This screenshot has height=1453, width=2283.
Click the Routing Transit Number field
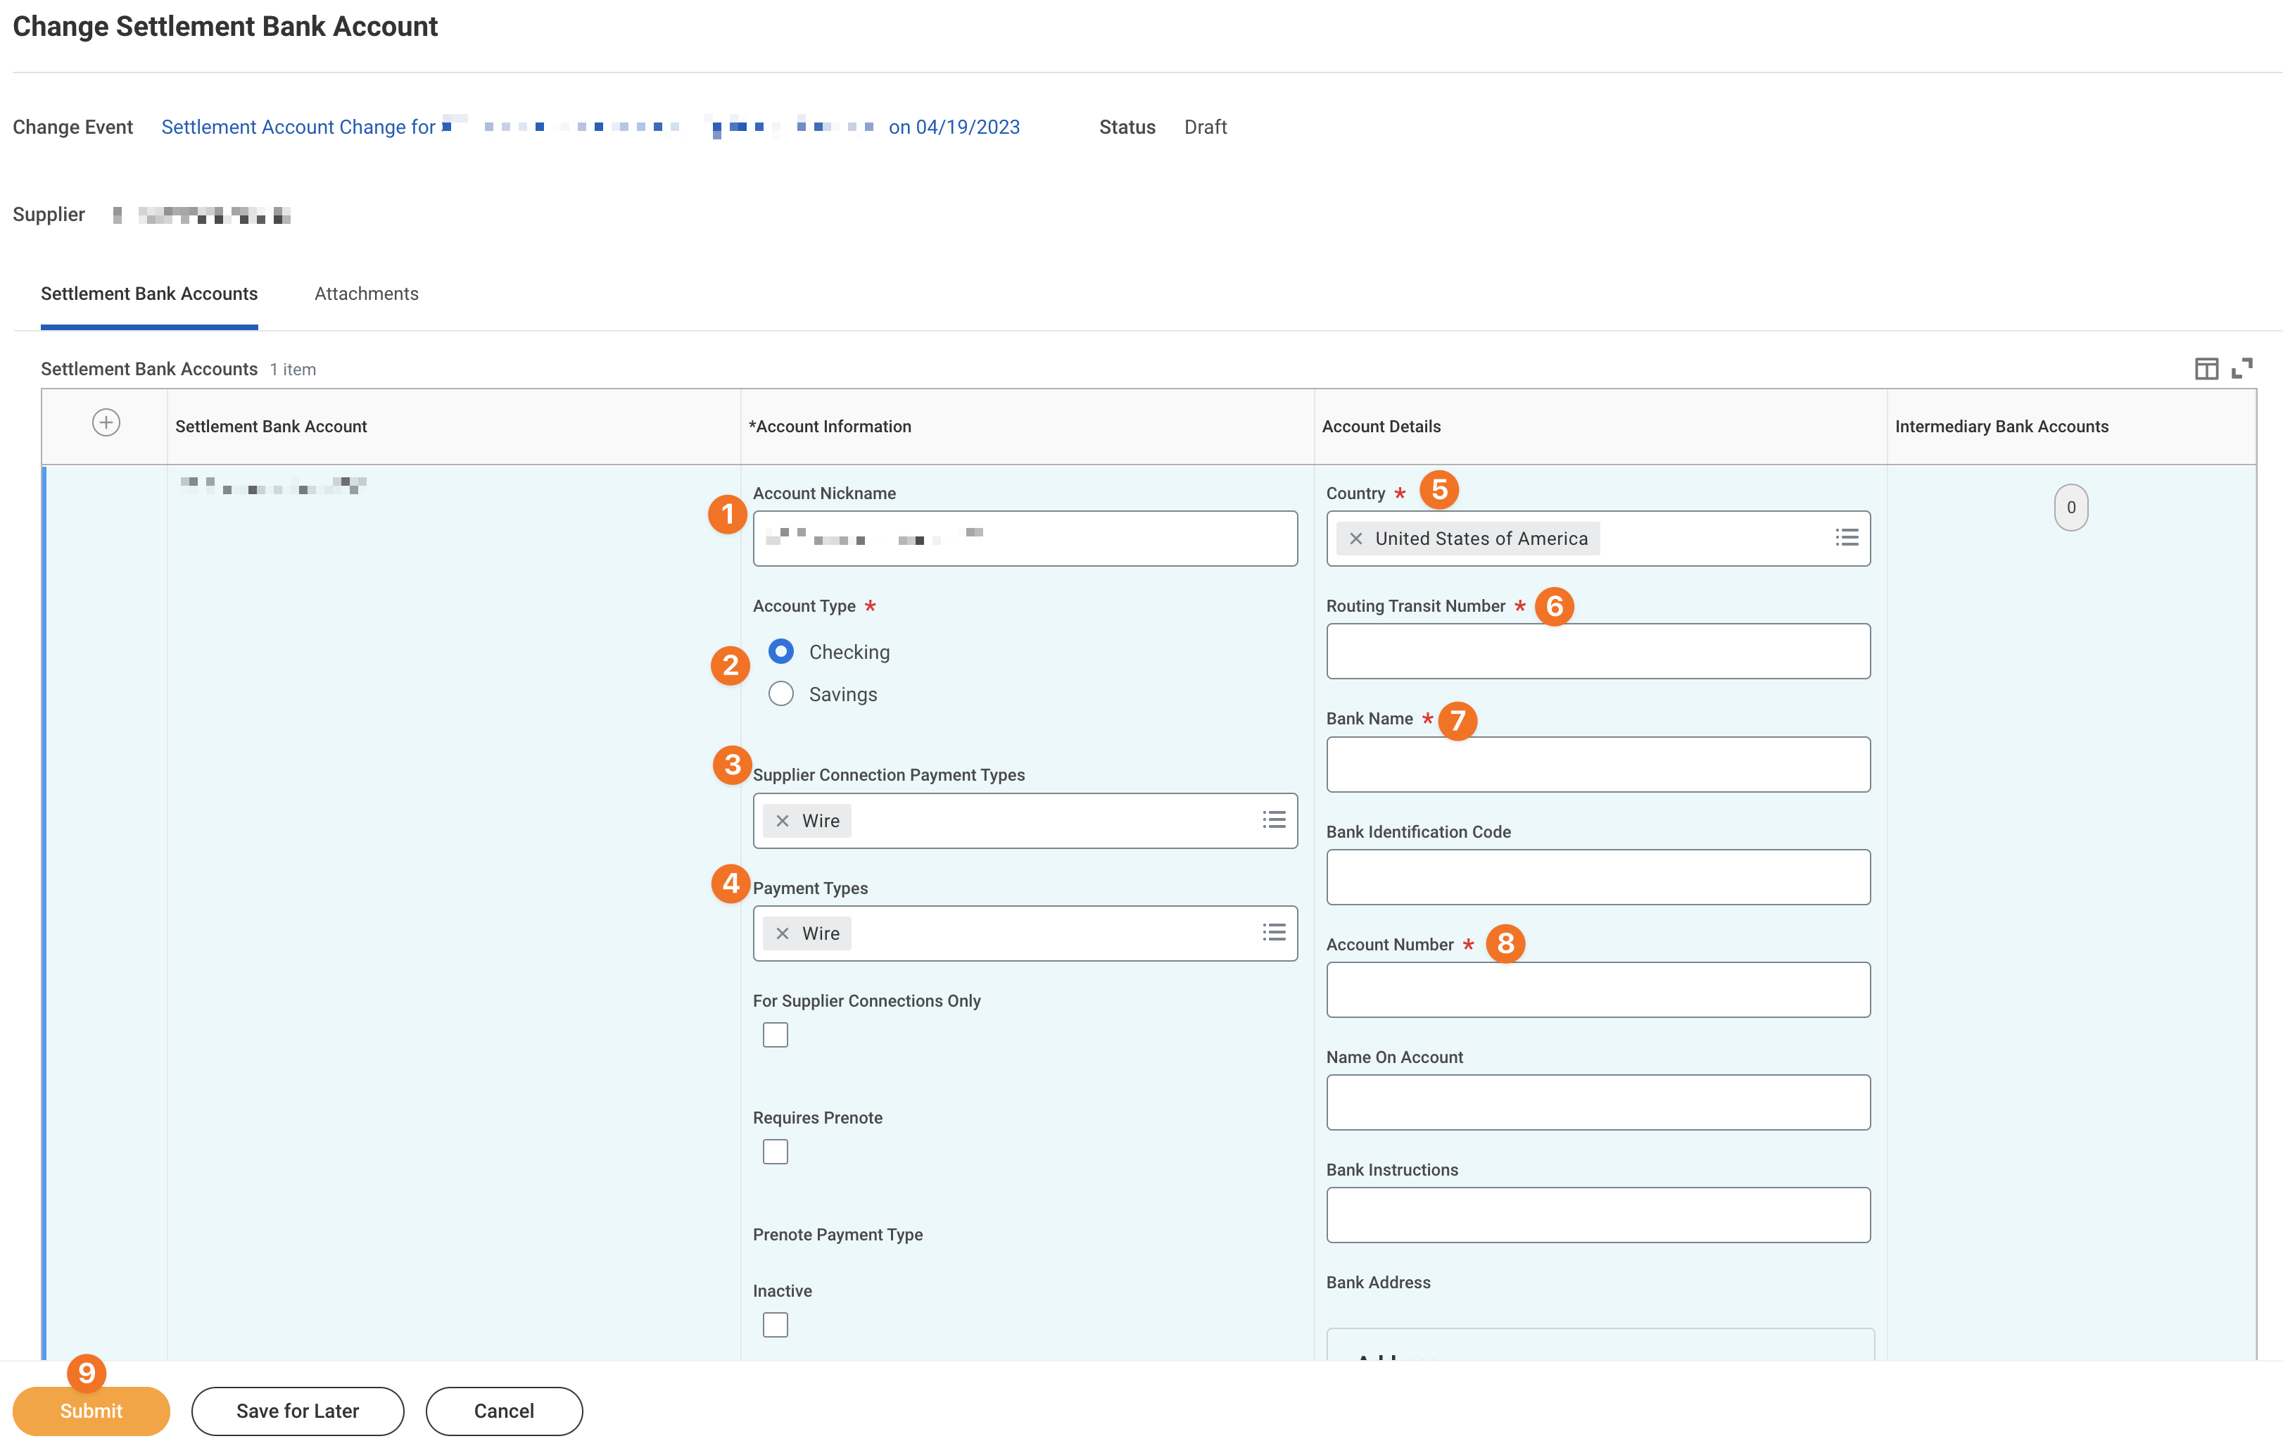point(1598,650)
